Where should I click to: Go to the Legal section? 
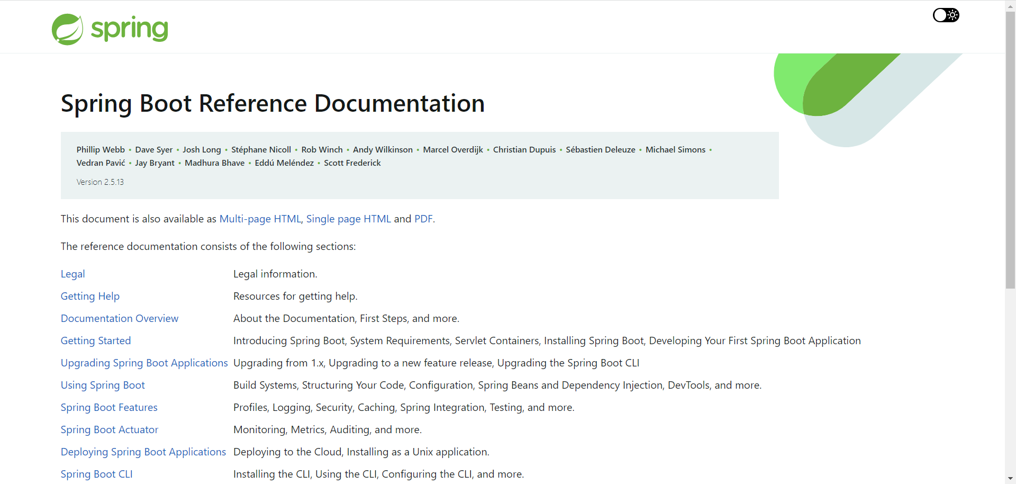click(72, 274)
